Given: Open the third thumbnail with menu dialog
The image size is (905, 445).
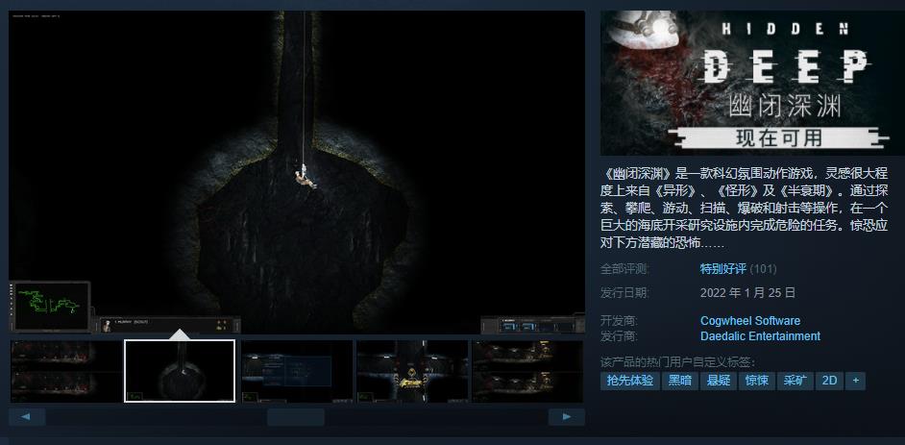Looking at the screenshot, I should tap(295, 371).
